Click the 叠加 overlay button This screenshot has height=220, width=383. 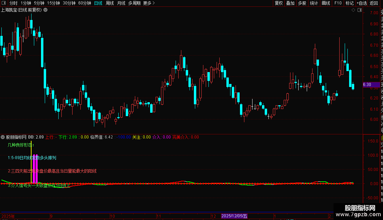[x=290, y=3]
